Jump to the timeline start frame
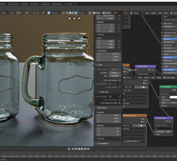 pos(73,149)
